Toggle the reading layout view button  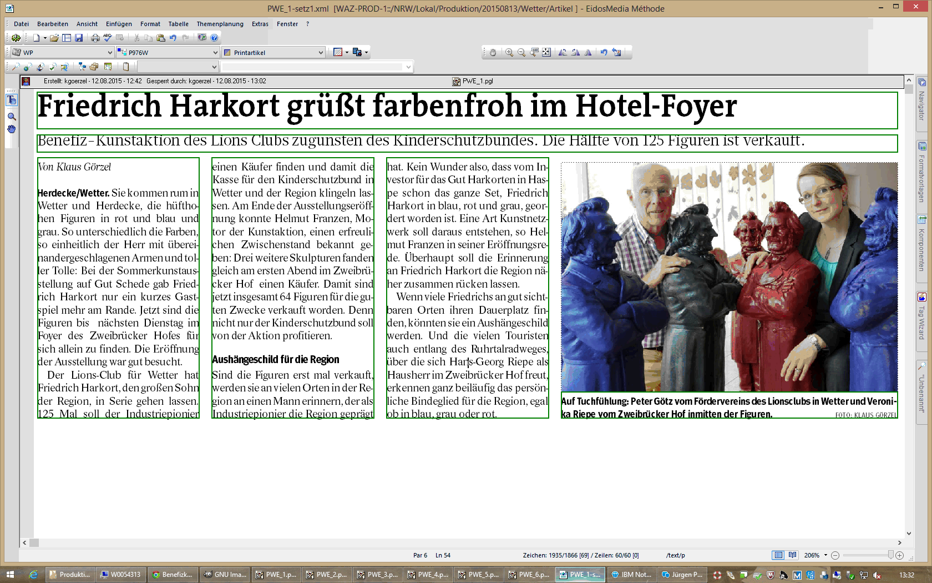[792, 555]
